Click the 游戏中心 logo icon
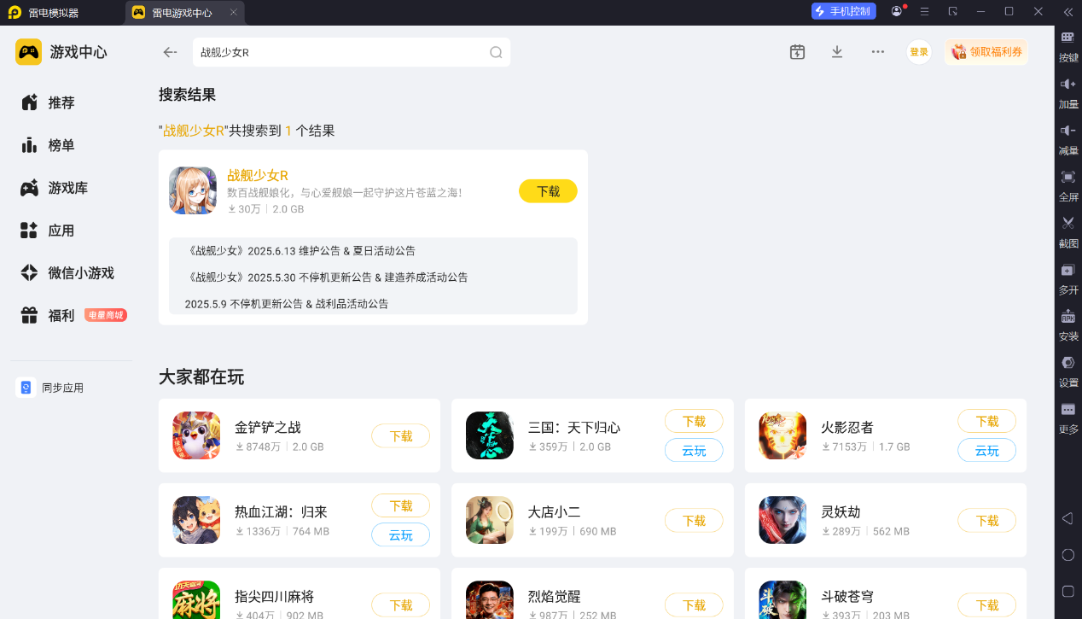1082x619 pixels. click(29, 52)
